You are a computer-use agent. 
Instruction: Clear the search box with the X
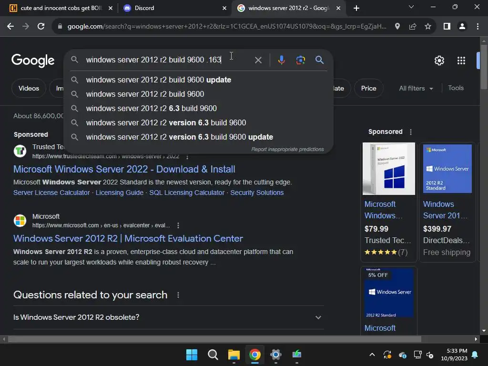(258, 60)
